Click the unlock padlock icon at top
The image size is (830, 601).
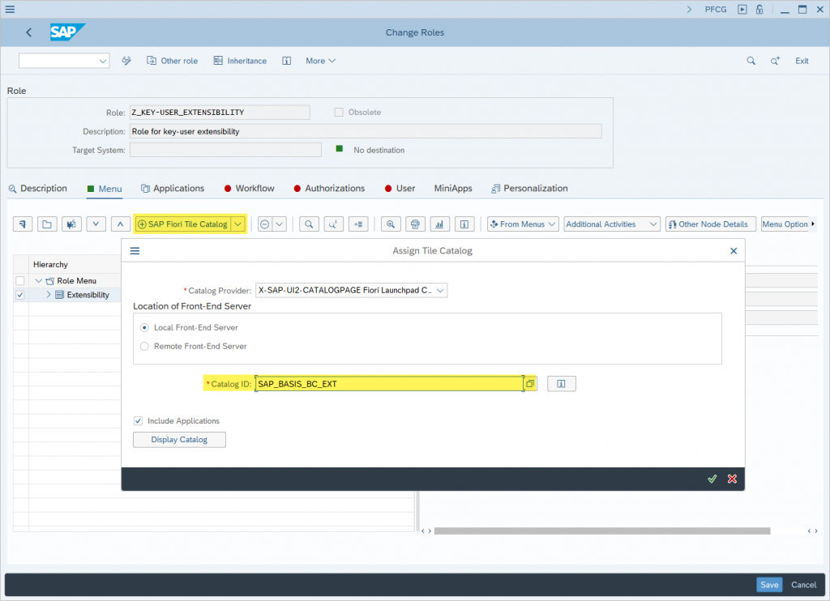(759, 9)
